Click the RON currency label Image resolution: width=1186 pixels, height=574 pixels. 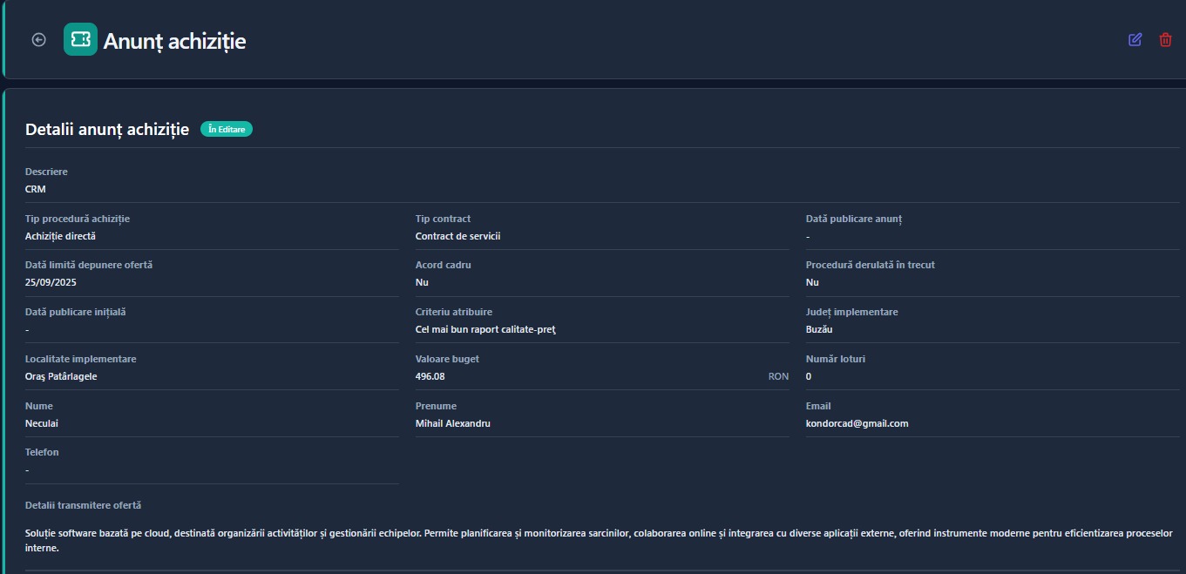[x=778, y=376]
